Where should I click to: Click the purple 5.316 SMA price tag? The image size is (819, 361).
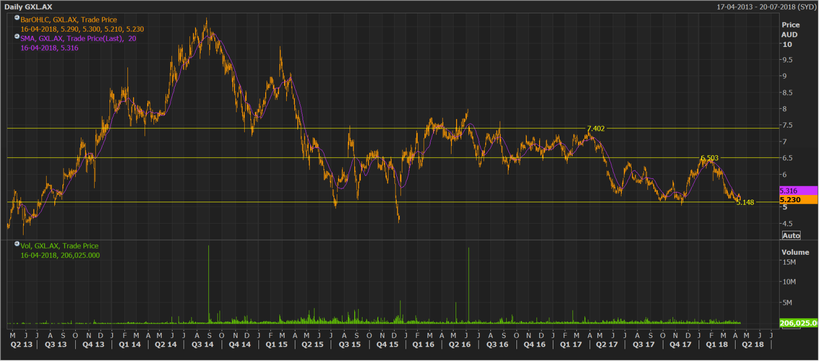click(x=798, y=190)
